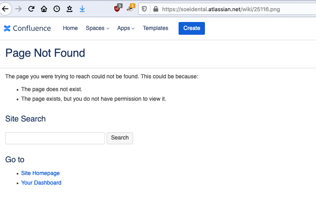
Task: Click the browser forward arrow button
Action: (18, 9)
